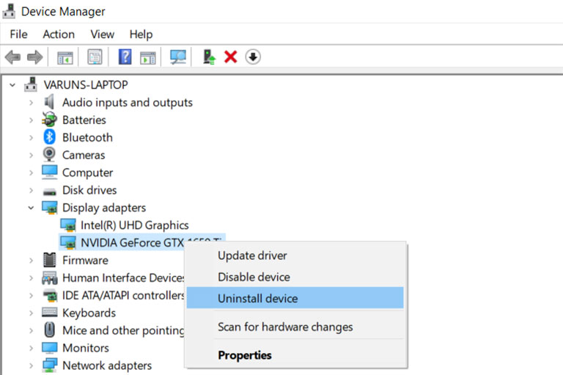The width and height of the screenshot is (563, 375).
Task: Click the Audio inputs and outputs speaker icon
Action: (x=49, y=102)
